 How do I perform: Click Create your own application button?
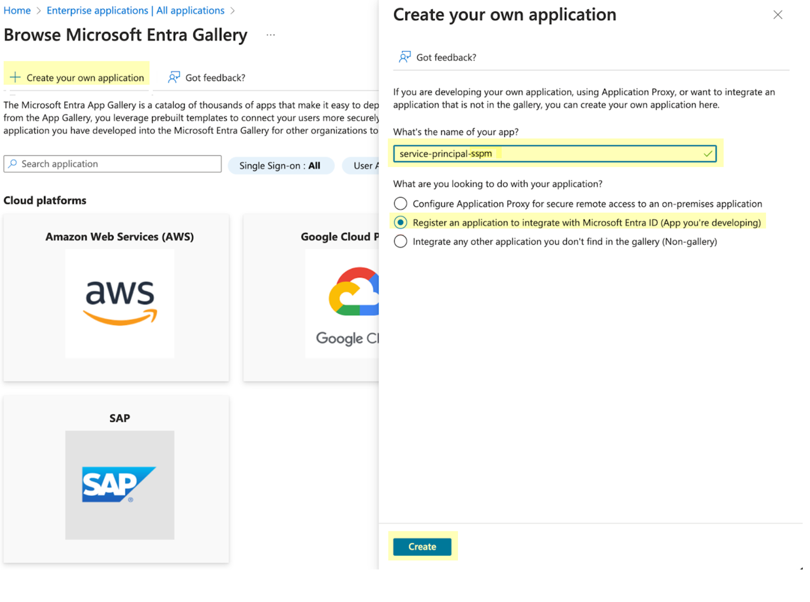pos(77,77)
